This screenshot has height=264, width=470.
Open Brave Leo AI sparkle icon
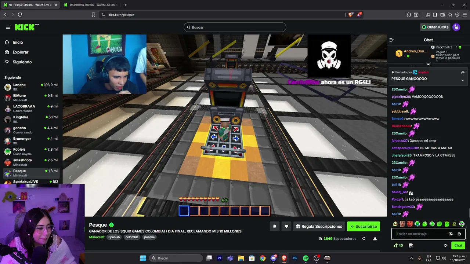450,15
